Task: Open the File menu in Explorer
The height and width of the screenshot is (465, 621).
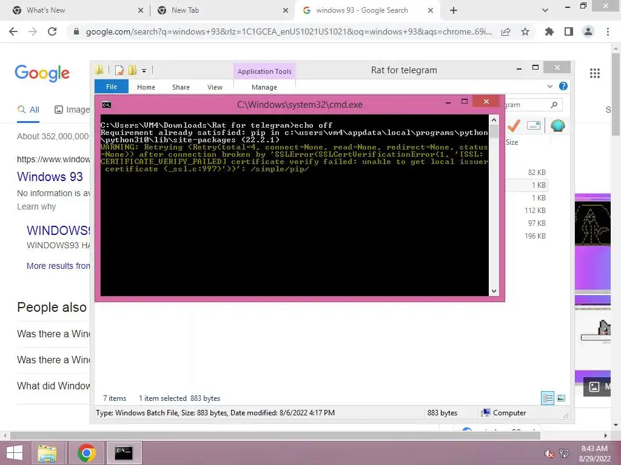Action: [x=112, y=87]
